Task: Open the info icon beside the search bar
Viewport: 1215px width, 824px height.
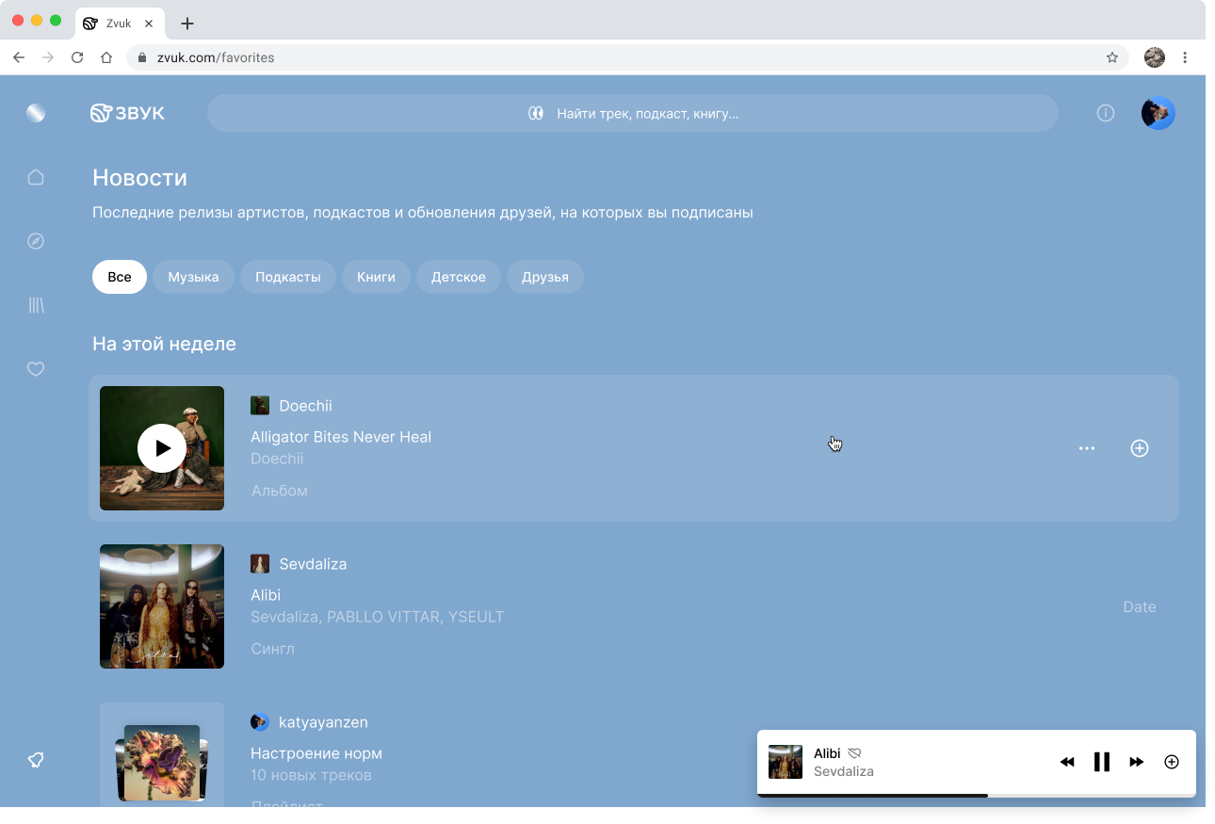Action: (x=1106, y=113)
